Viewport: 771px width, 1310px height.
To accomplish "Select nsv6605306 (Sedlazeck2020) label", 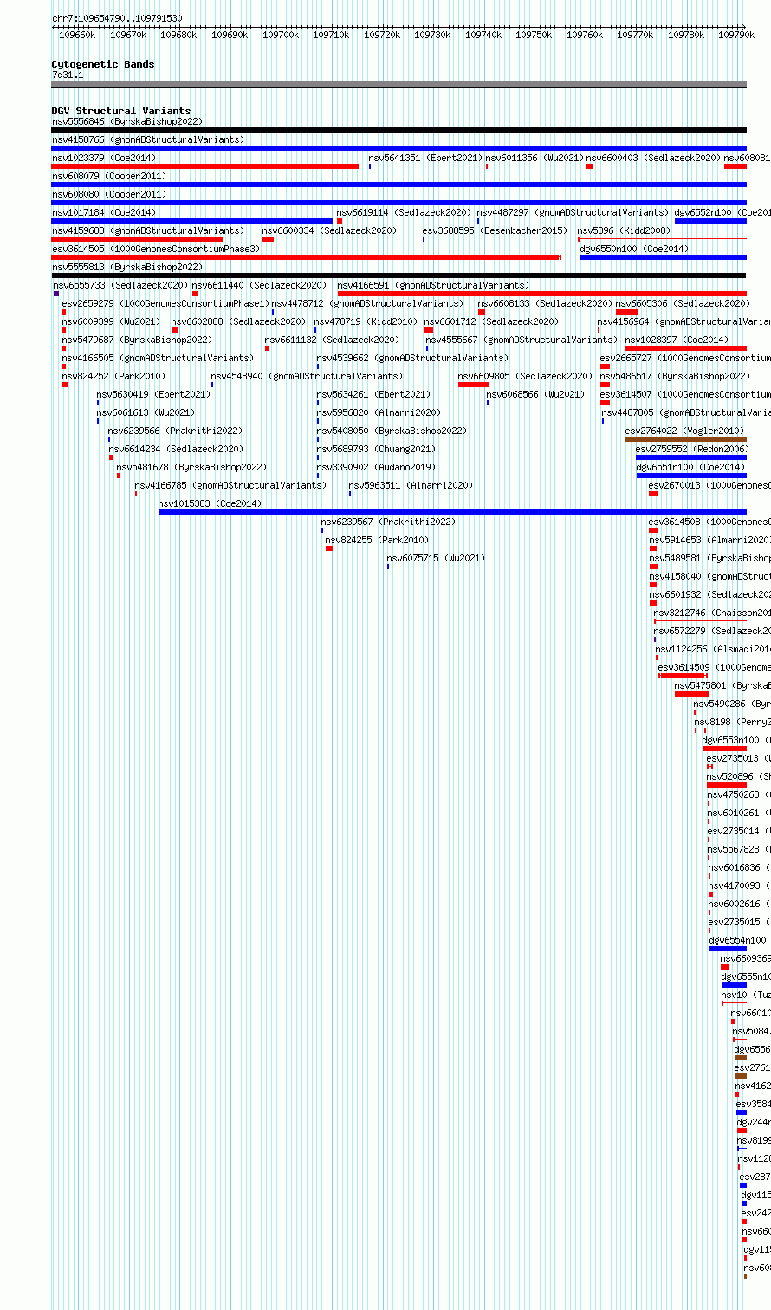I will (683, 303).
